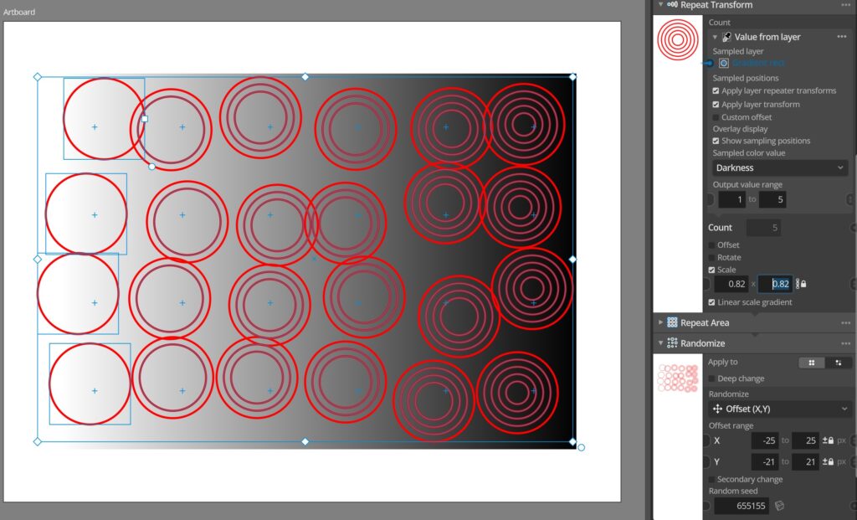Open the Repeat Area ellipsis menu

coord(846,322)
